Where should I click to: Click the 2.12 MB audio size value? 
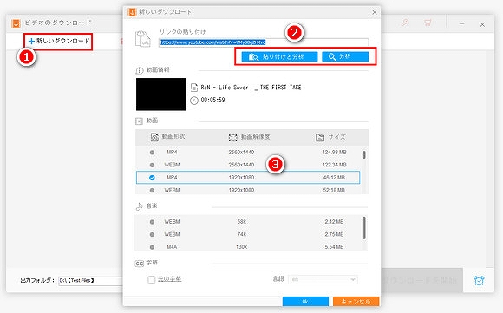coord(334,222)
